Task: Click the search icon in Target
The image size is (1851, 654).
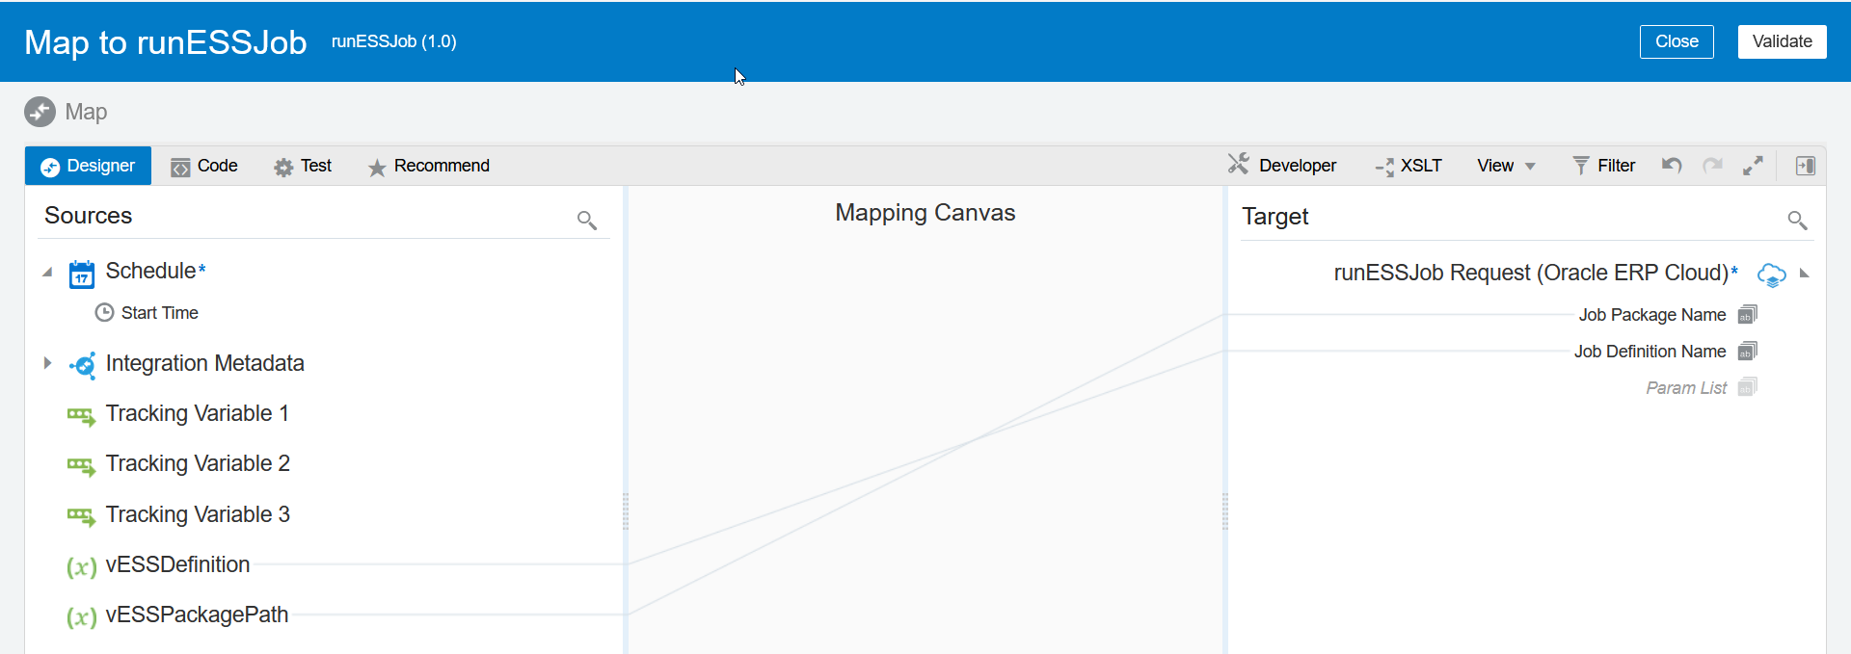Action: 1797,221
